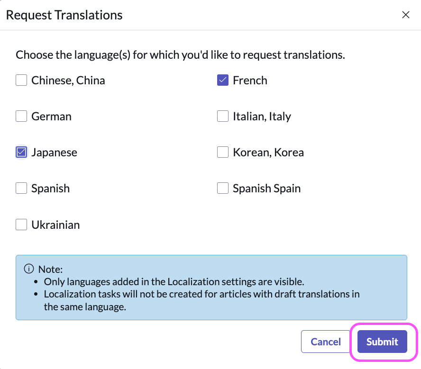
Task: Enable the Korean, Korea checkbox
Action: click(222, 152)
